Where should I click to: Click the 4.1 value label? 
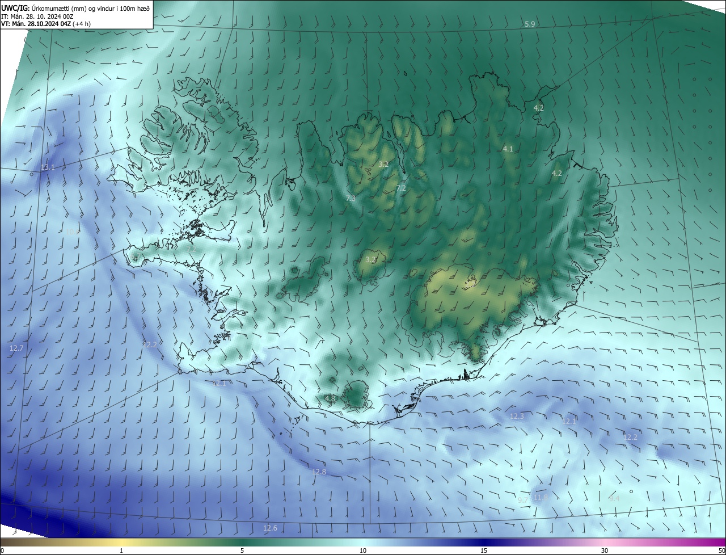(508, 149)
